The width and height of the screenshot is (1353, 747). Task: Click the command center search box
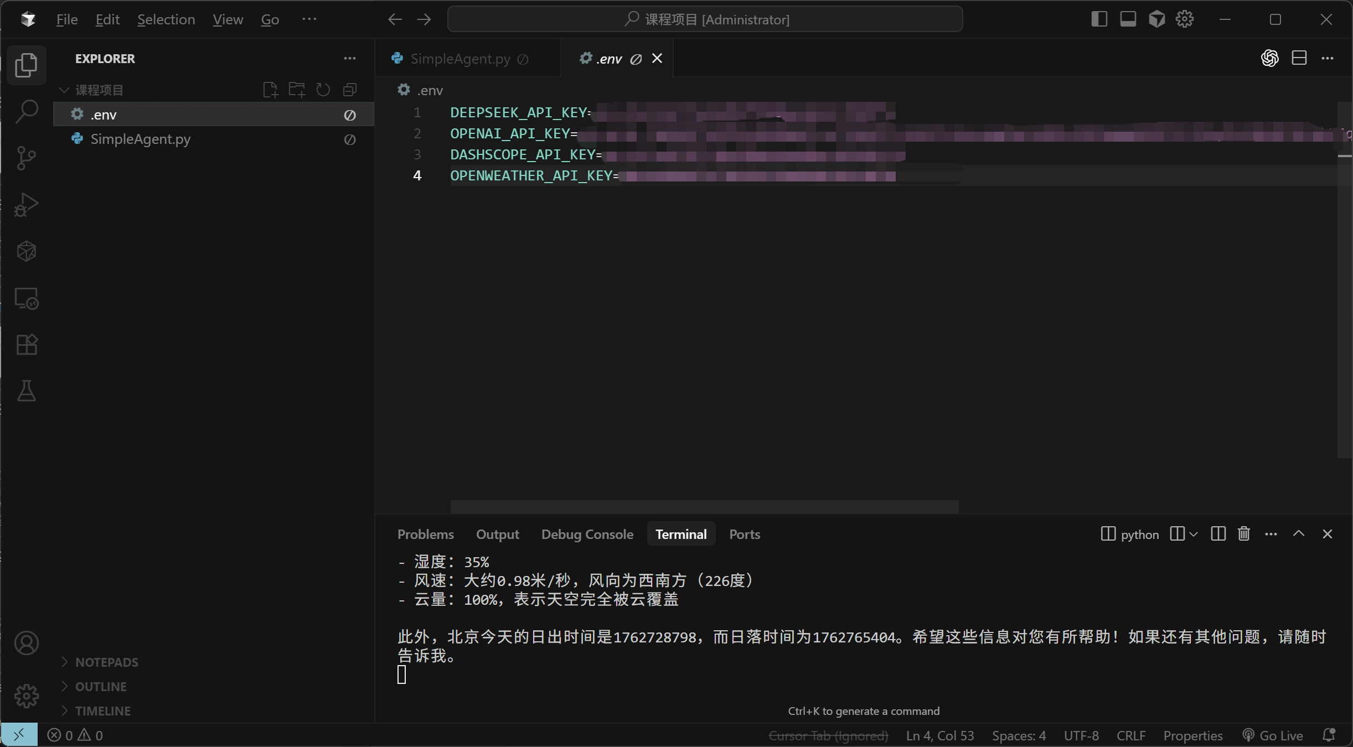(x=705, y=19)
